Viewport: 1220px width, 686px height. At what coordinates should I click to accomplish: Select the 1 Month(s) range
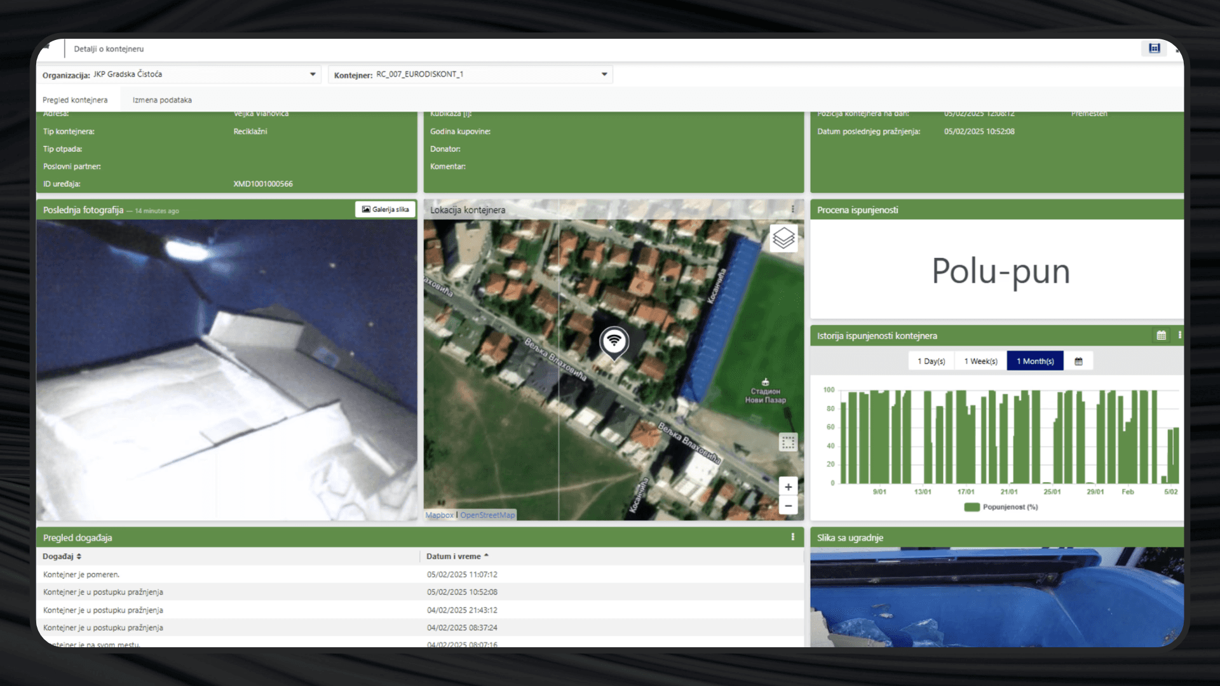1034,361
